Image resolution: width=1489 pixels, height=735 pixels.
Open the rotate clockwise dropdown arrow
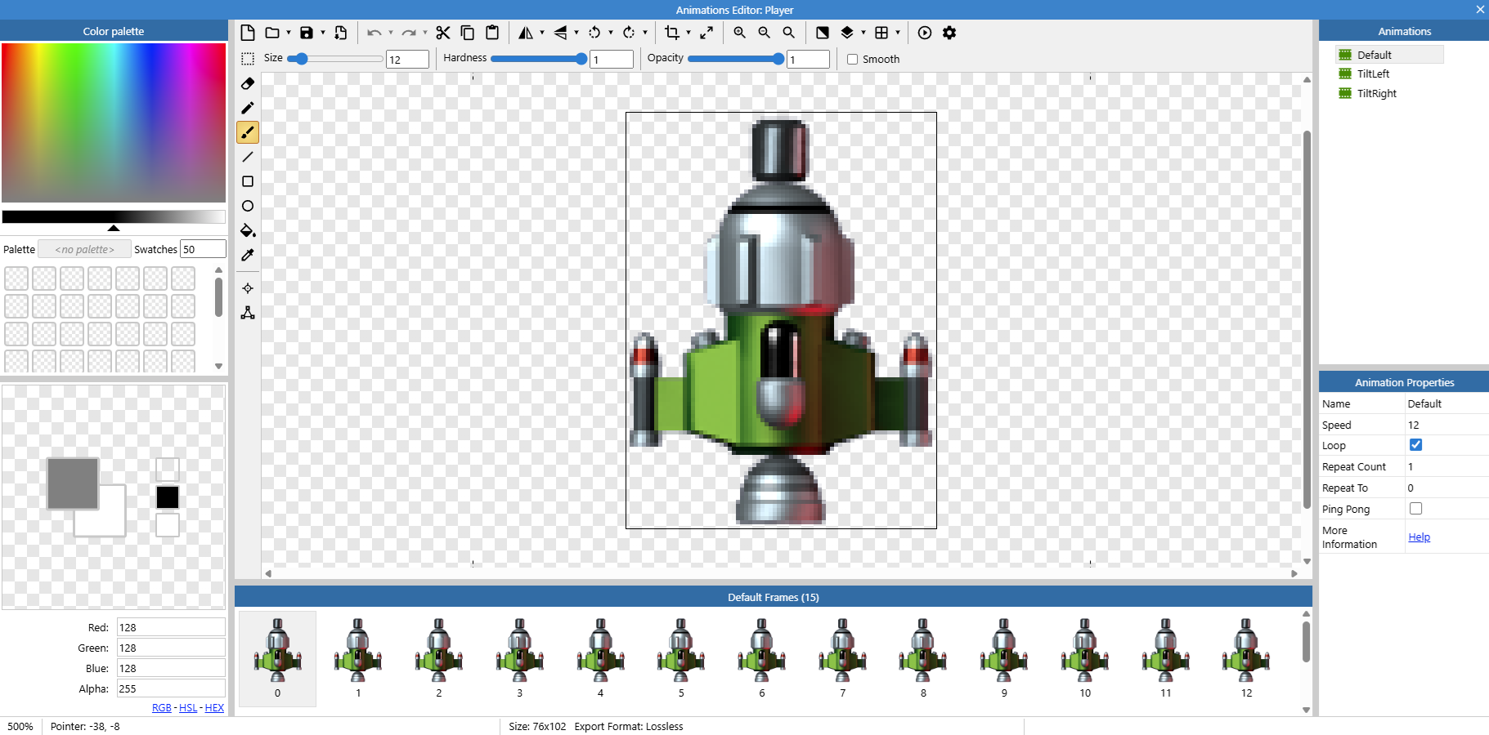[645, 33]
